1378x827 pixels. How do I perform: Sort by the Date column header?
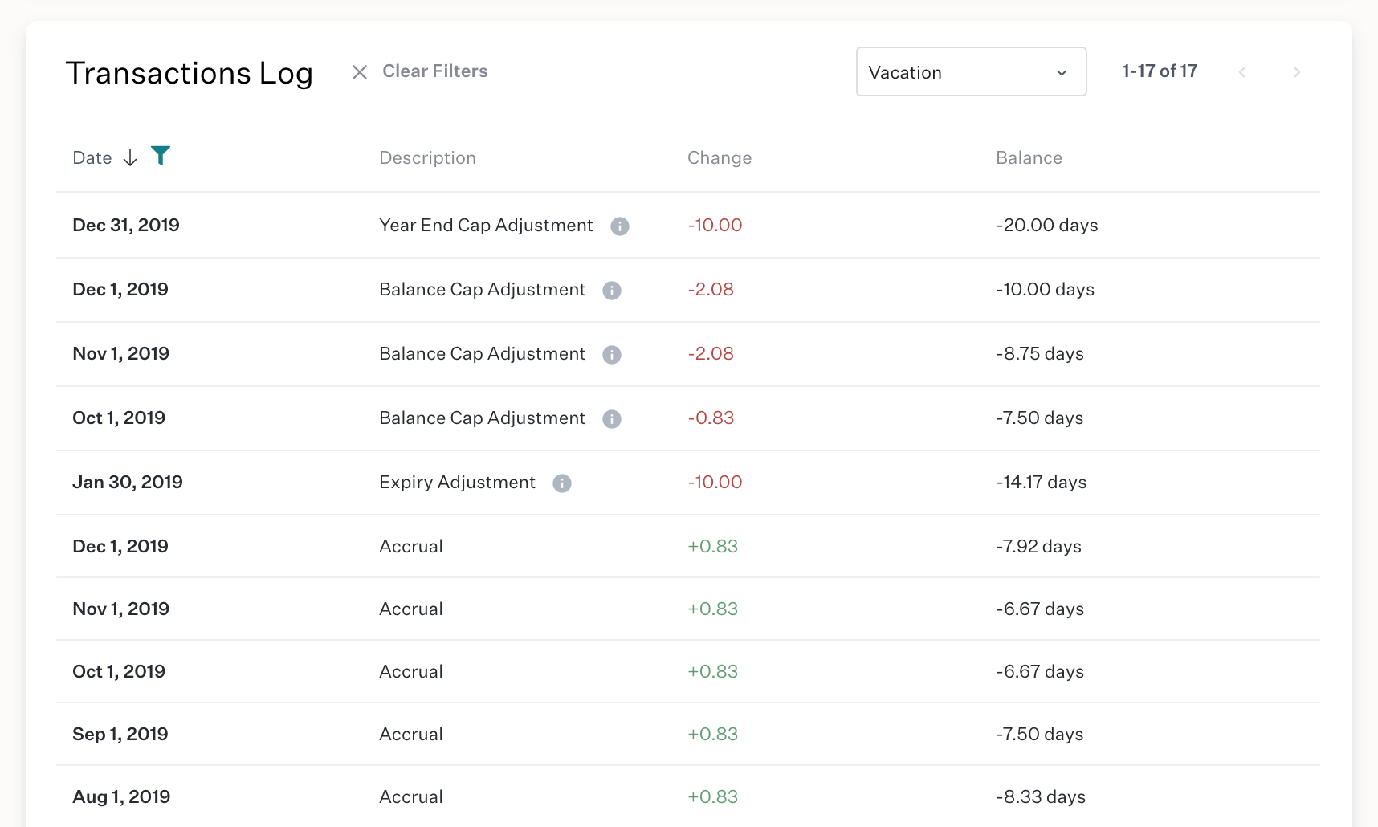point(92,158)
